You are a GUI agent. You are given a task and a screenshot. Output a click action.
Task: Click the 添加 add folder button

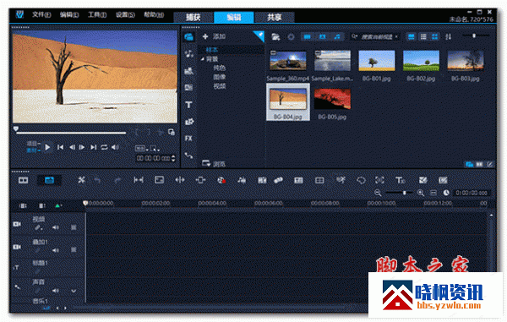pyautogui.click(x=214, y=36)
